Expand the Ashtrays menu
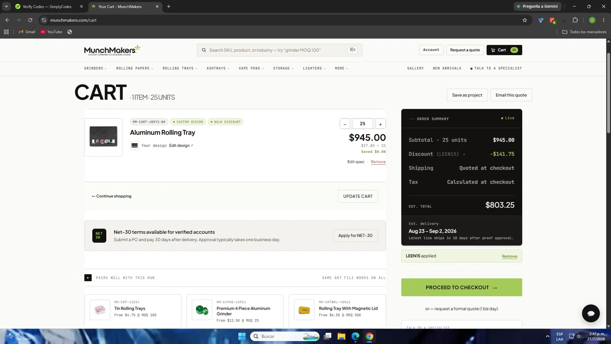The height and width of the screenshot is (344, 611). click(218, 68)
